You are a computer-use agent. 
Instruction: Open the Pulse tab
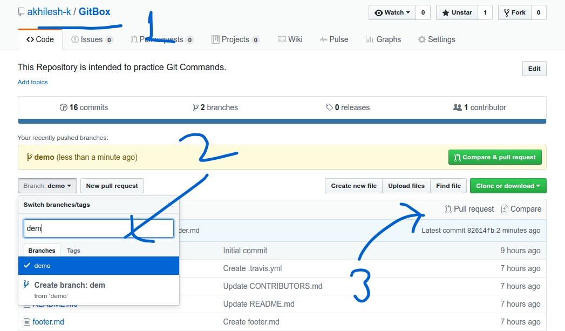point(333,39)
